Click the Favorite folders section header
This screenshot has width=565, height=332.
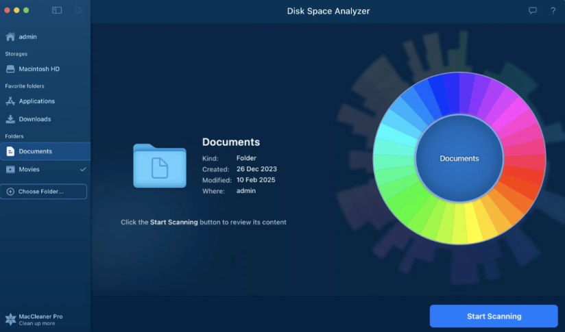pos(25,86)
